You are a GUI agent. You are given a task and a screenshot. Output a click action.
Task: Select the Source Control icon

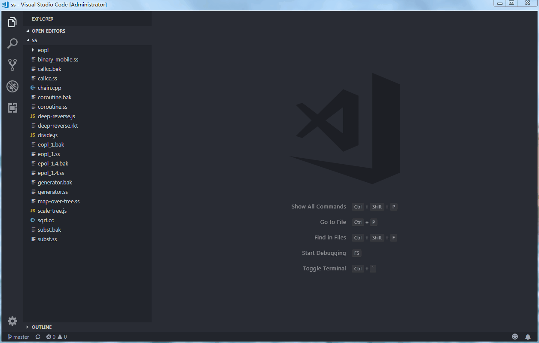point(12,64)
